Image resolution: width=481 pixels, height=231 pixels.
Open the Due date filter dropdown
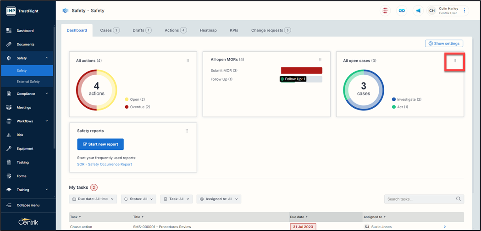(x=93, y=199)
